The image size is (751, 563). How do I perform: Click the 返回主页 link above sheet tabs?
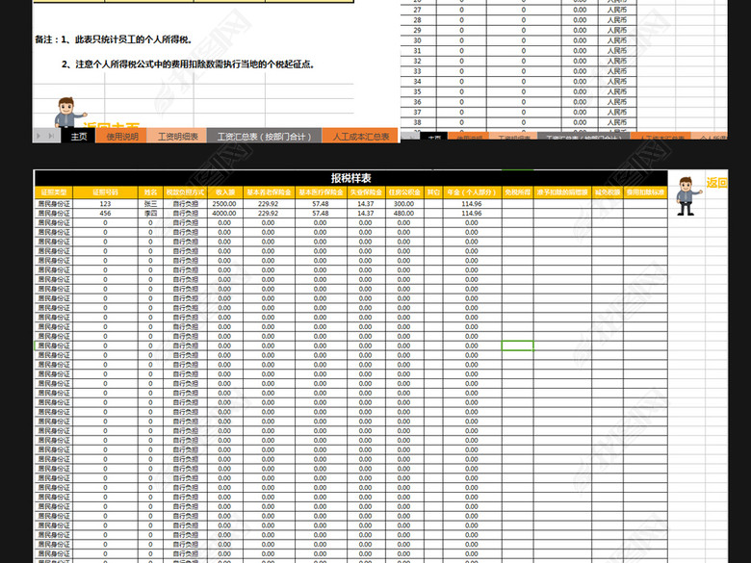pyautogui.click(x=112, y=126)
